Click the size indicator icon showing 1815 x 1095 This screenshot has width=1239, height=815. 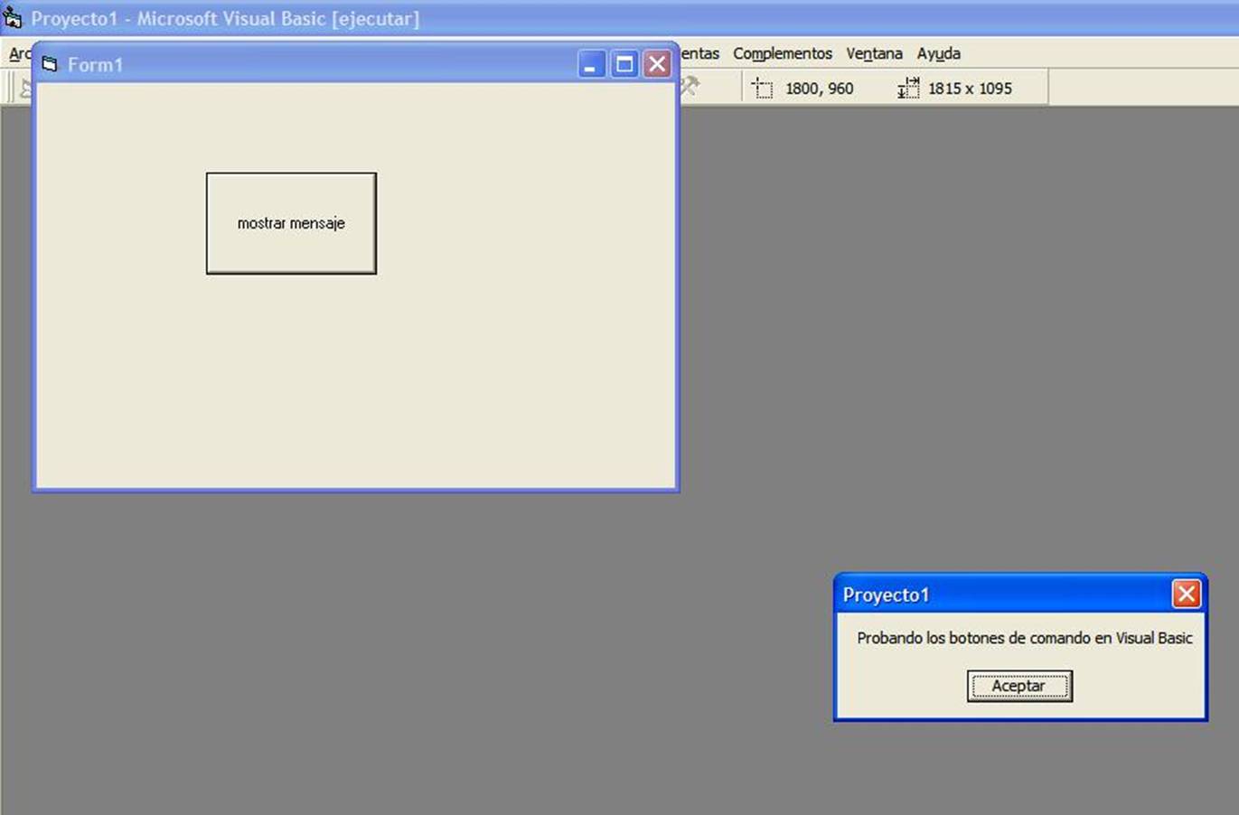[908, 88]
